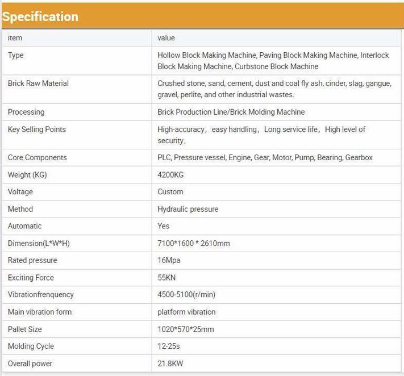Click the 'Key Selling Points' row label
Screen dimensions: 404x376
point(37,129)
